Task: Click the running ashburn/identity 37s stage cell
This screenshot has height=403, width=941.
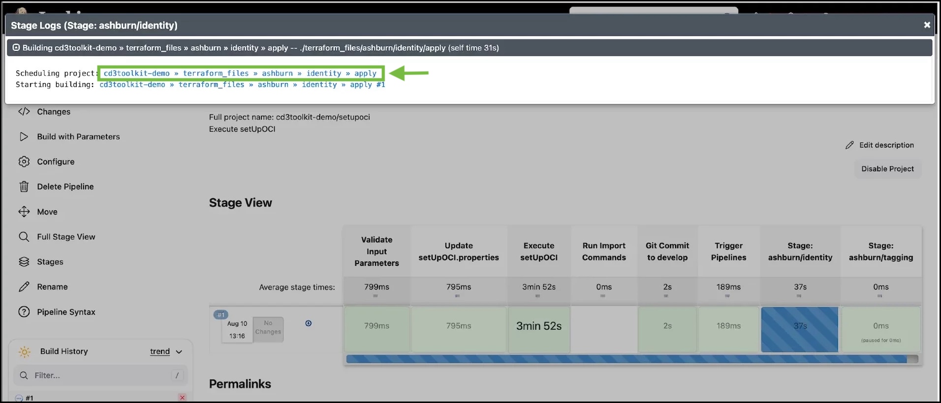Action: point(799,329)
